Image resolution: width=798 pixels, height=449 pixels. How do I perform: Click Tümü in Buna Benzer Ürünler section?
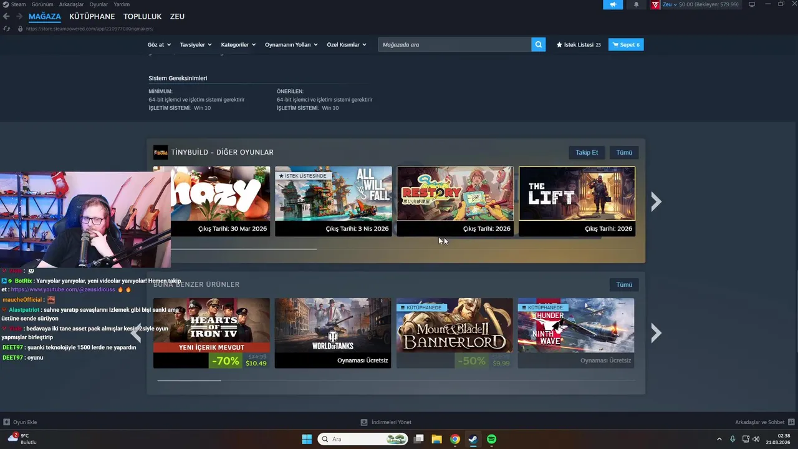(624, 284)
